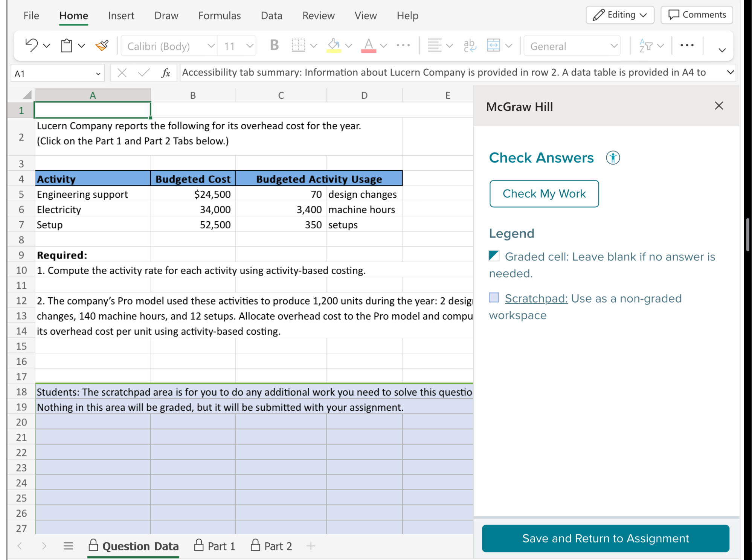Switch to the Formulas ribbon tab
Screen dimensions: 752x560
[x=219, y=15]
